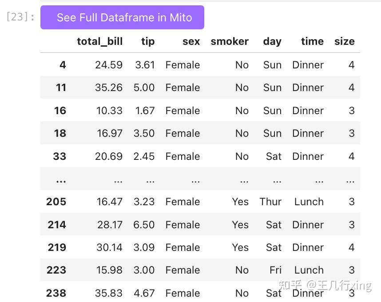Viewport: 381px width, 302px height.
Task: Open the See Full Dataframe in Mito button
Action: [122, 17]
